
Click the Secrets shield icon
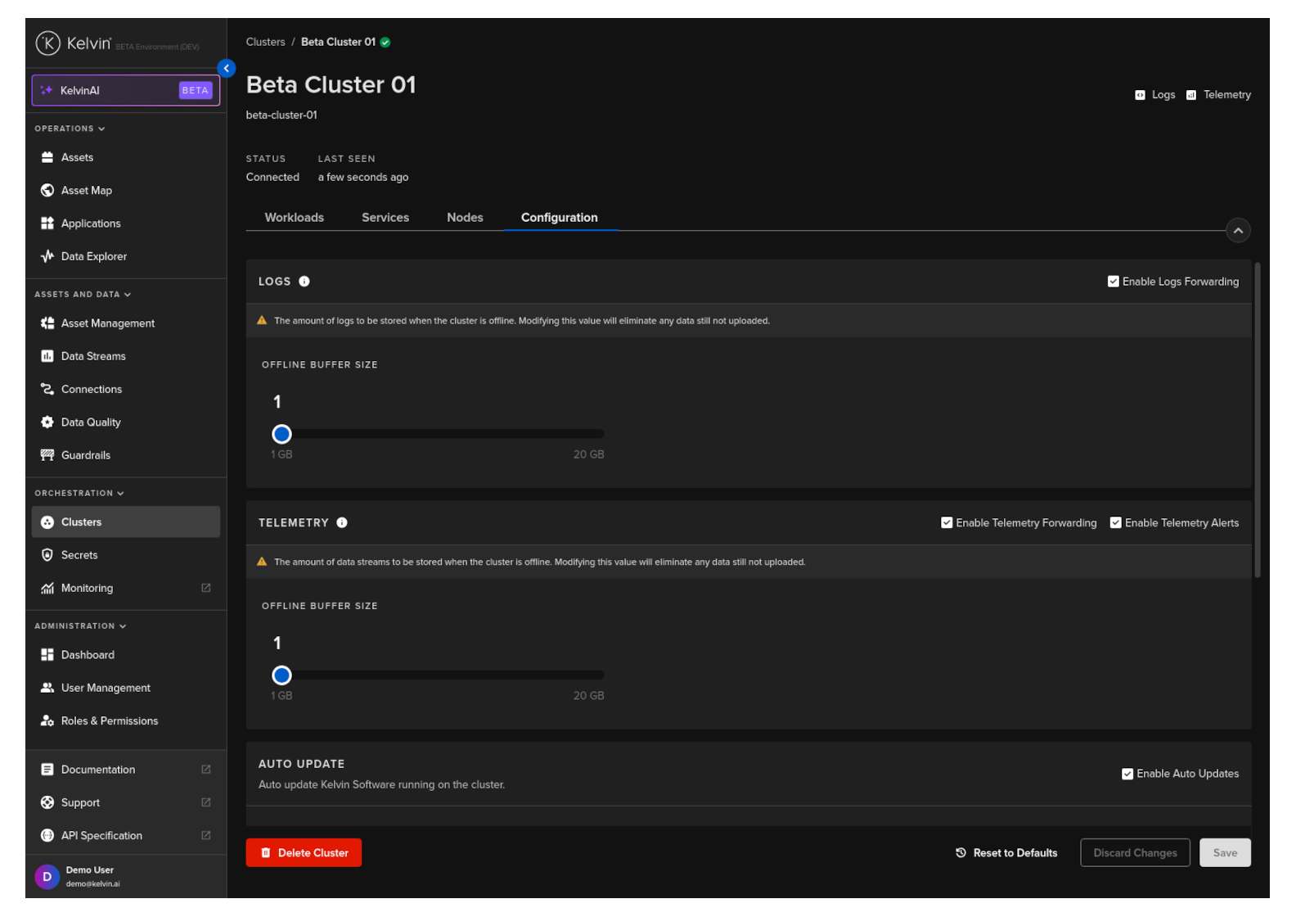tap(47, 555)
